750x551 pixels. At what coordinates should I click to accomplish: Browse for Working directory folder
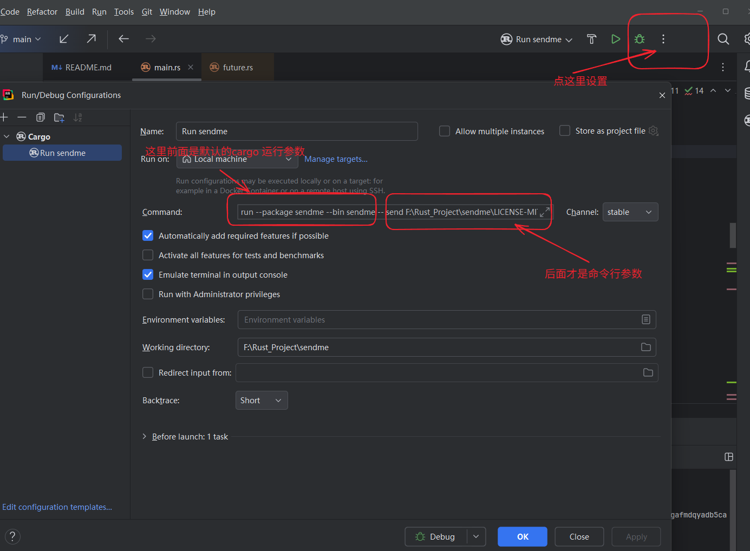tap(646, 347)
